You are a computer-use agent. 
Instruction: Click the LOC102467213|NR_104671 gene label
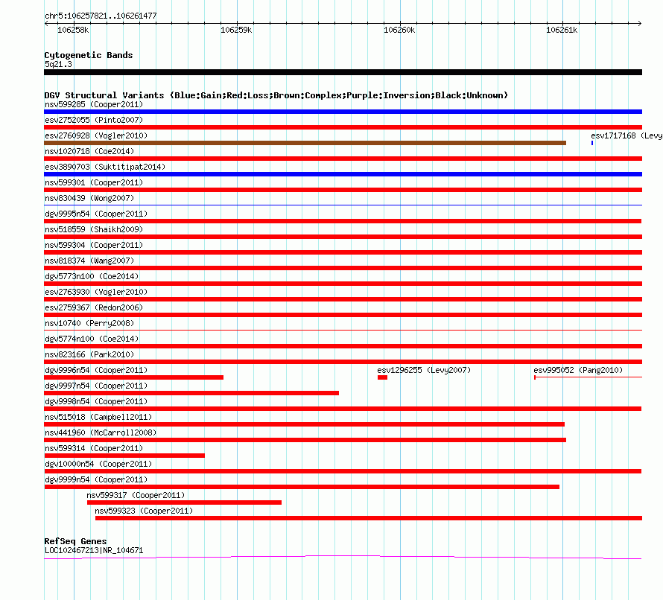coord(94,551)
